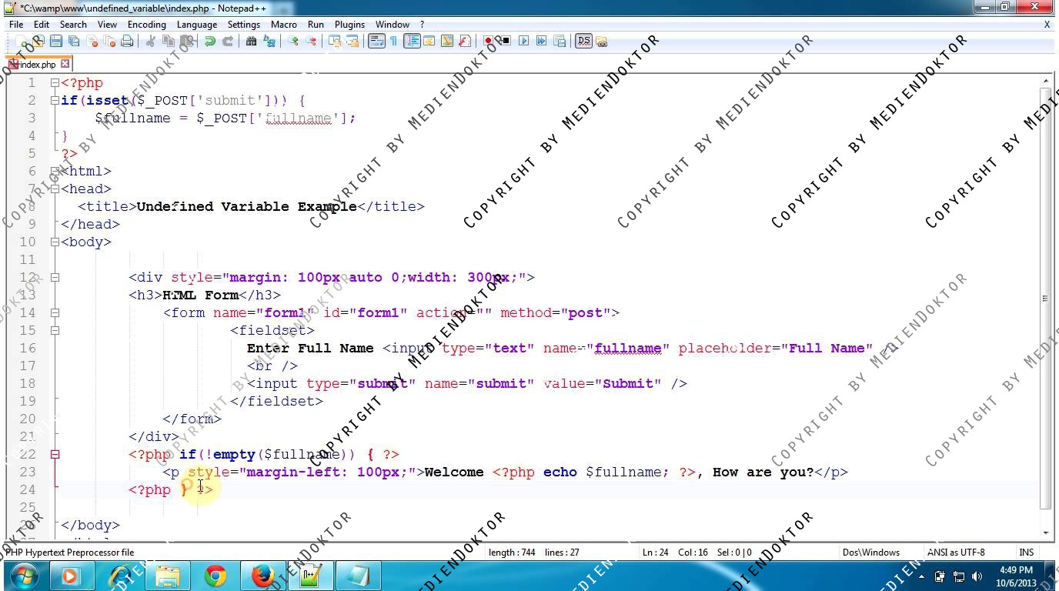
Task: Collapse the fieldset fold at line 15
Action: point(55,330)
